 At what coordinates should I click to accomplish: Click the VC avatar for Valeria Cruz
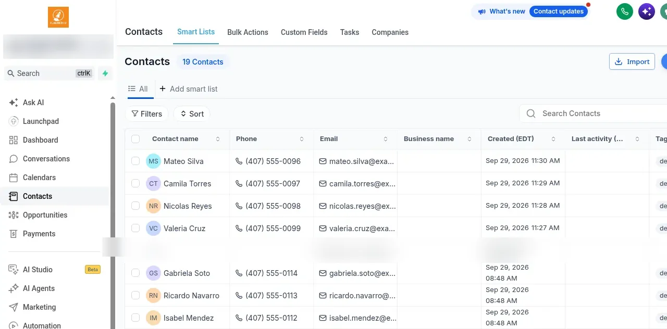point(153,229)
